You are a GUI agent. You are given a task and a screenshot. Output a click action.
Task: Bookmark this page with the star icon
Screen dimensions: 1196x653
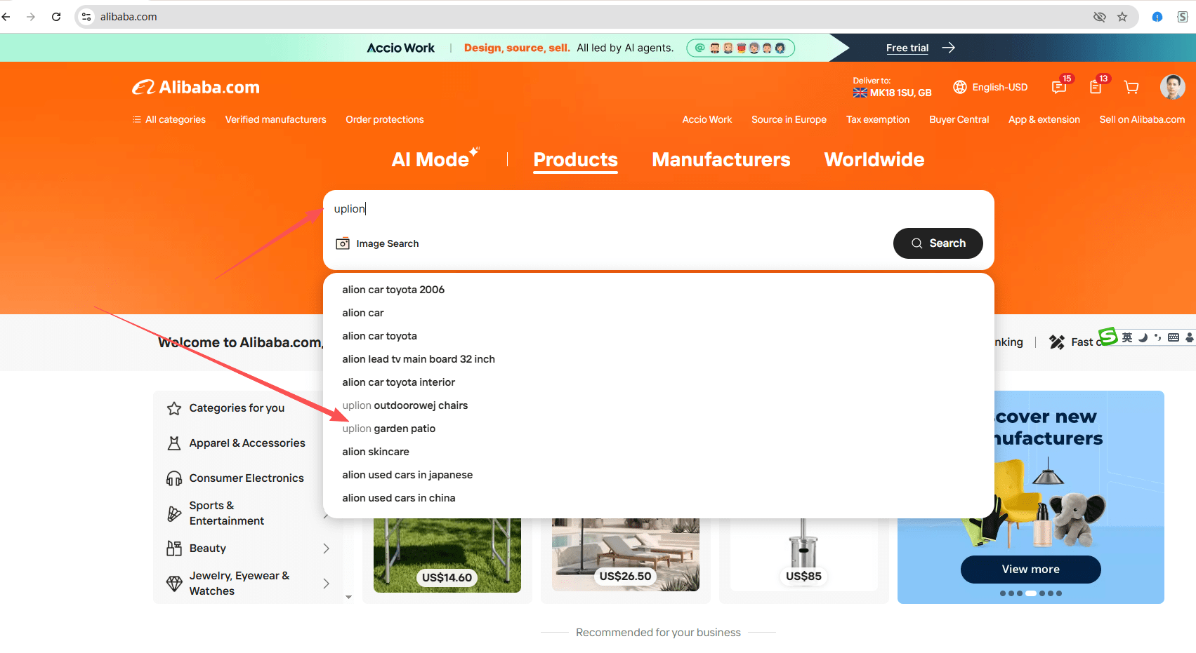(x=1122, y=17)
